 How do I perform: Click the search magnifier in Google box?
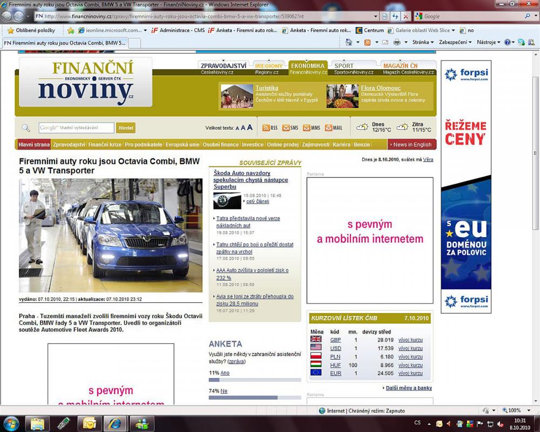527,16
